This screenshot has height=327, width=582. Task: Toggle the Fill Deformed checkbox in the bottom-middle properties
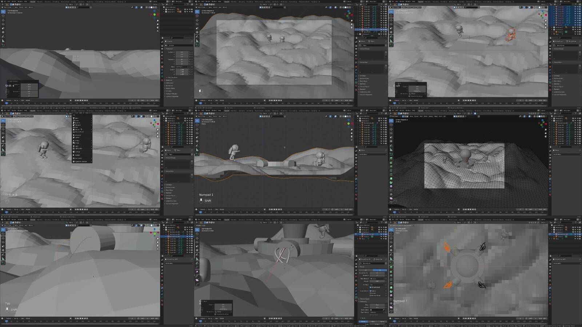pyautogui.click(x=370, y=287)
